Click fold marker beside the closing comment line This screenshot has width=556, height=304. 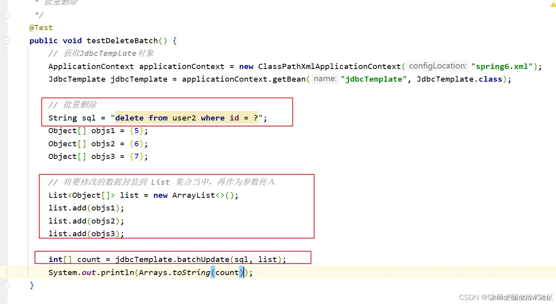[7, 15]
